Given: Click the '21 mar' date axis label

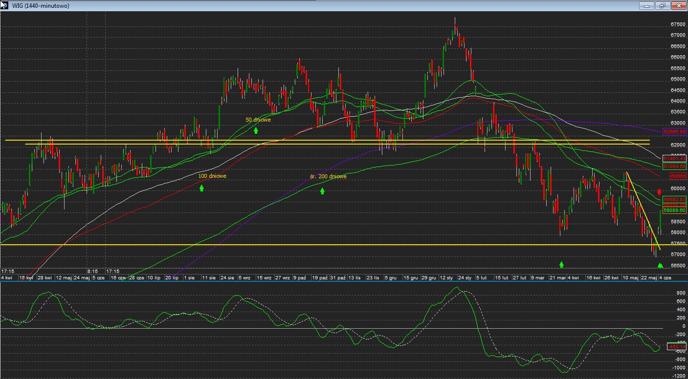Looking at the screenshot, I should coord(557,277).
